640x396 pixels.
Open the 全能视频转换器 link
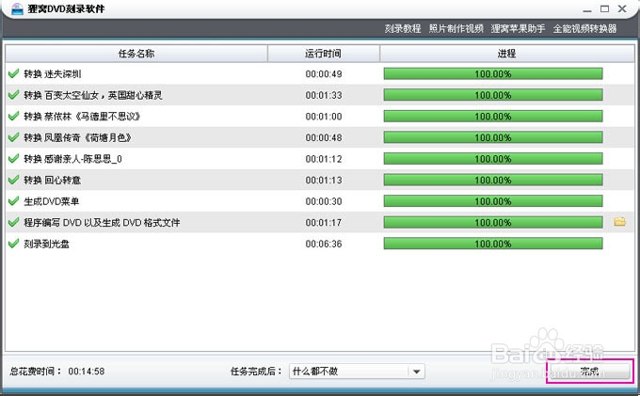[x=584, y=28]
